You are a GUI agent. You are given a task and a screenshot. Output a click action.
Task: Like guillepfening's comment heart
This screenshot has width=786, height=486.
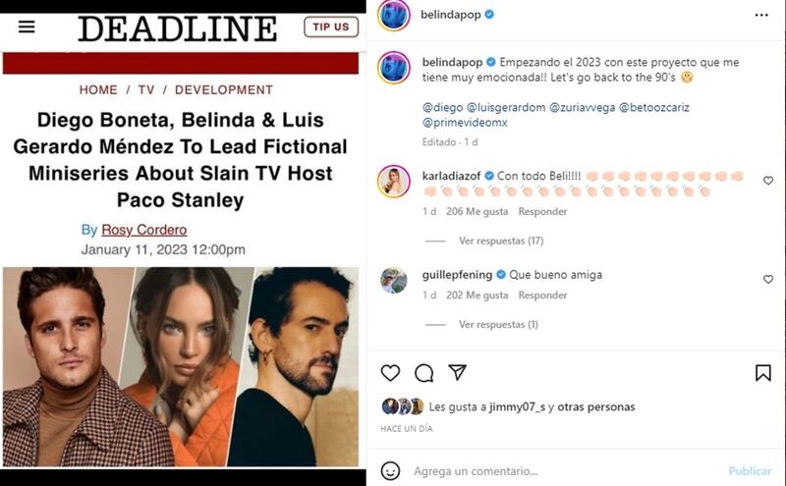768,279
